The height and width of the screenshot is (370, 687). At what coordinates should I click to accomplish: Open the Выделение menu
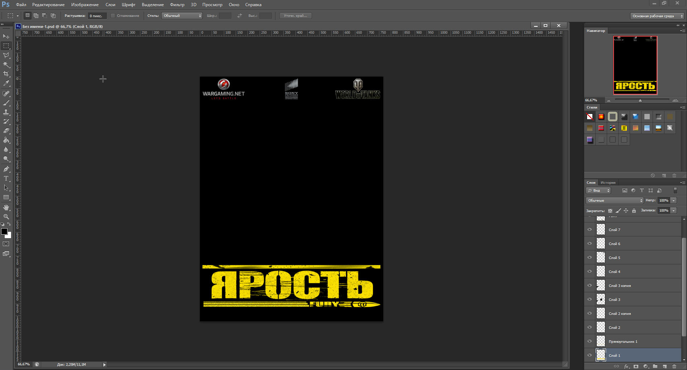153,5
